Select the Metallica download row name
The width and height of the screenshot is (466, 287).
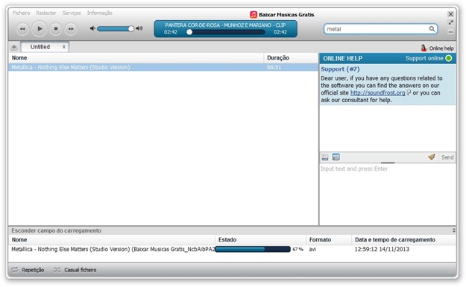coord(113,249)
